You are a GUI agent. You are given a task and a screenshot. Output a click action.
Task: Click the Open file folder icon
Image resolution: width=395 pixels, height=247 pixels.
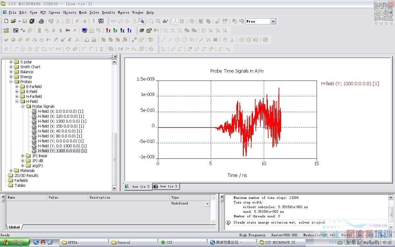(13, 21)
